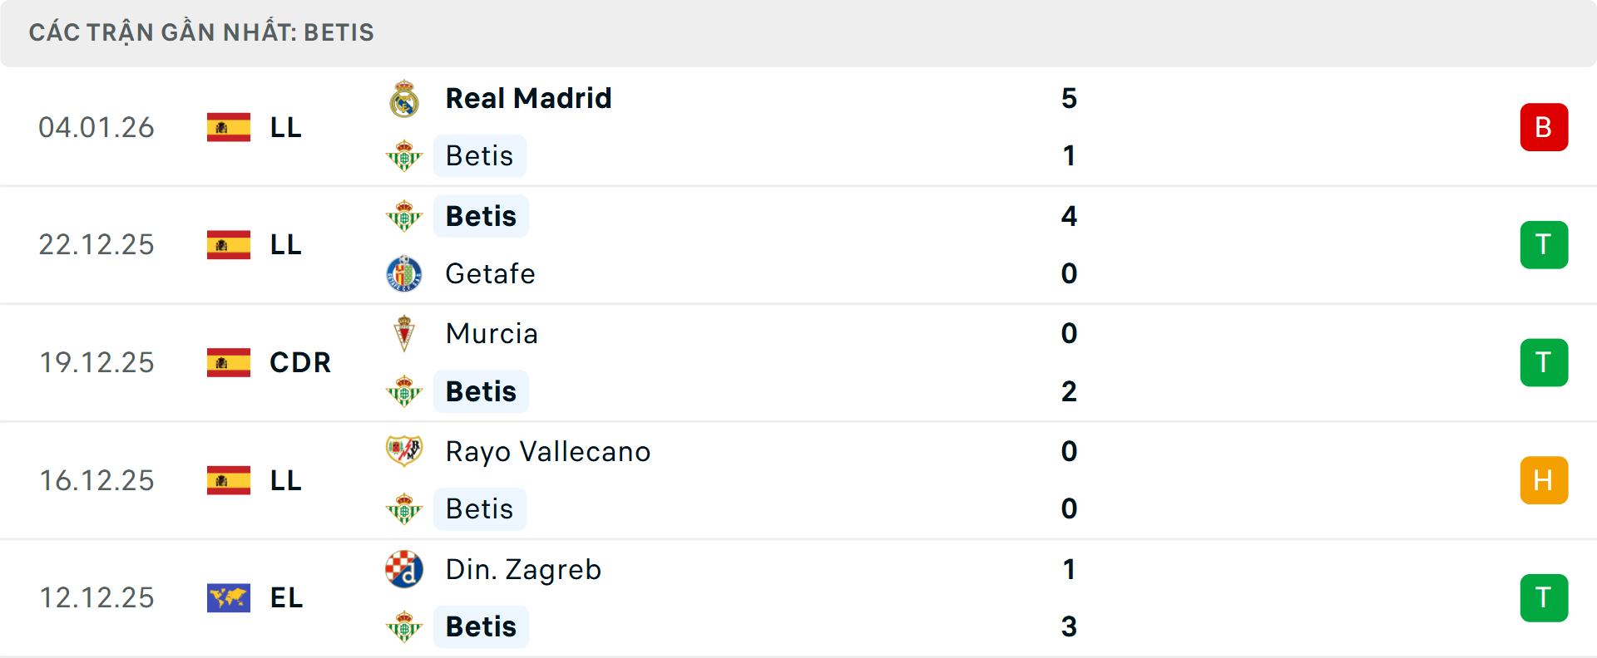
Task: Click the Dinamo Zagreb club crest
Action: 404,569
